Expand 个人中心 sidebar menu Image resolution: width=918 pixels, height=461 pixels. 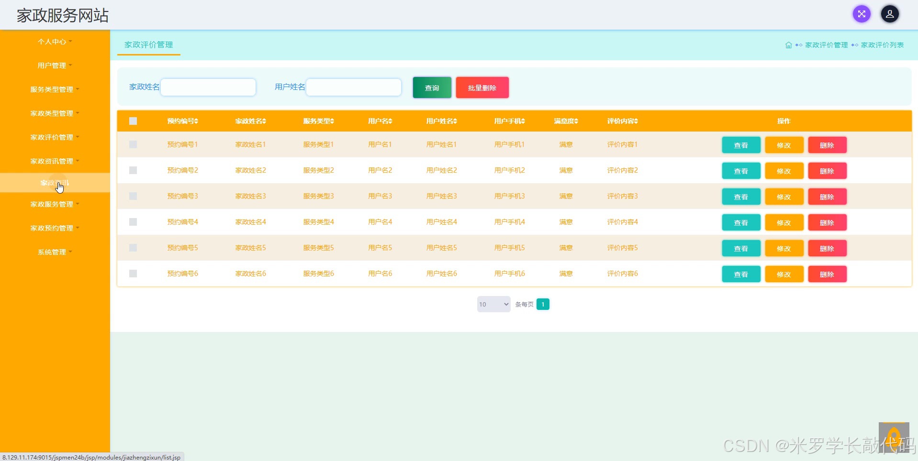coord(55,42)
